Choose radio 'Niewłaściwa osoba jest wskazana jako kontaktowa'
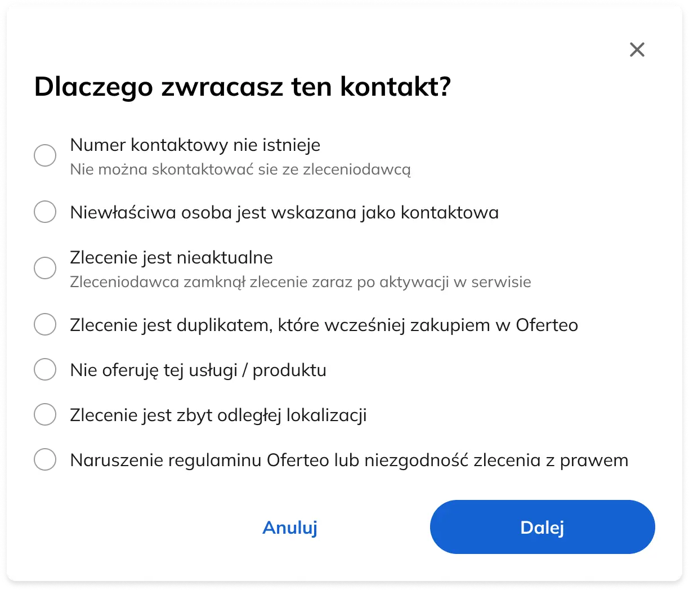Viewport: 689px width, 590px height. [45, 212]
